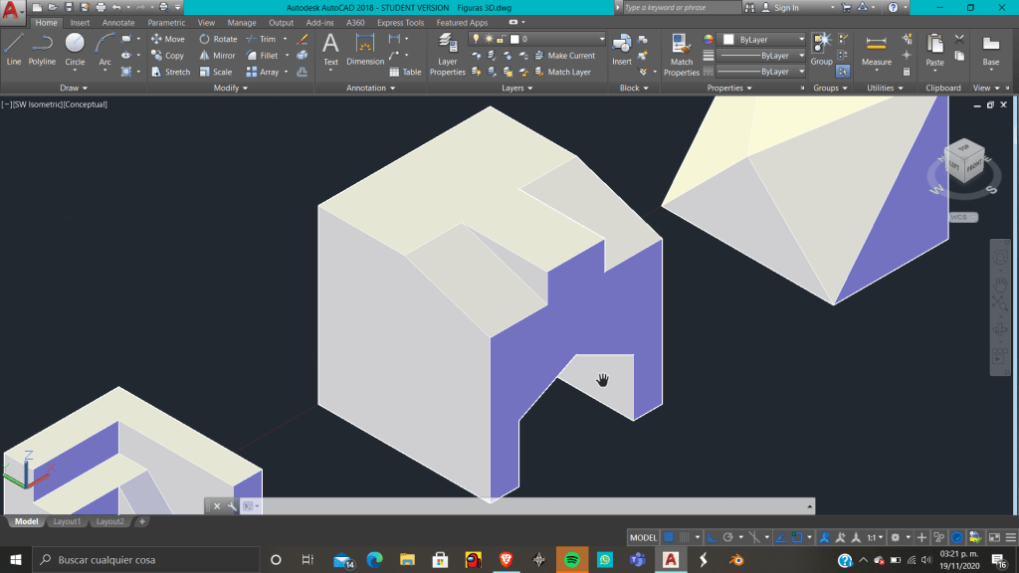
Task: Activate the Match Properties tool
Action: pos(682,54)
